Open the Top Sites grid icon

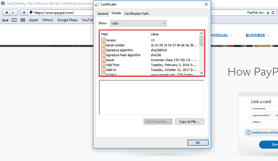(23, 20)
